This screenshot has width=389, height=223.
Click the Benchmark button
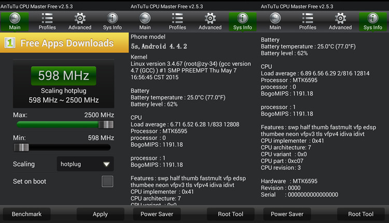[26, 214]
